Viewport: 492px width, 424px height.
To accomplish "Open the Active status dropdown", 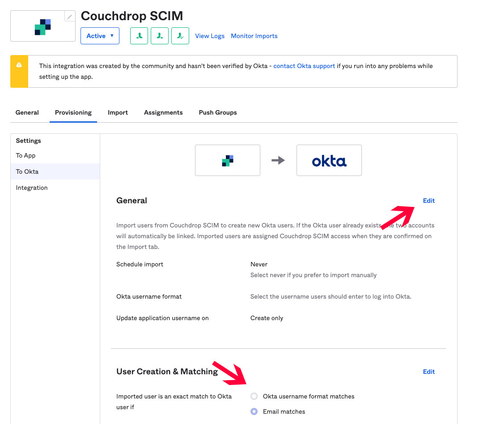I will [x=100, y=36].
